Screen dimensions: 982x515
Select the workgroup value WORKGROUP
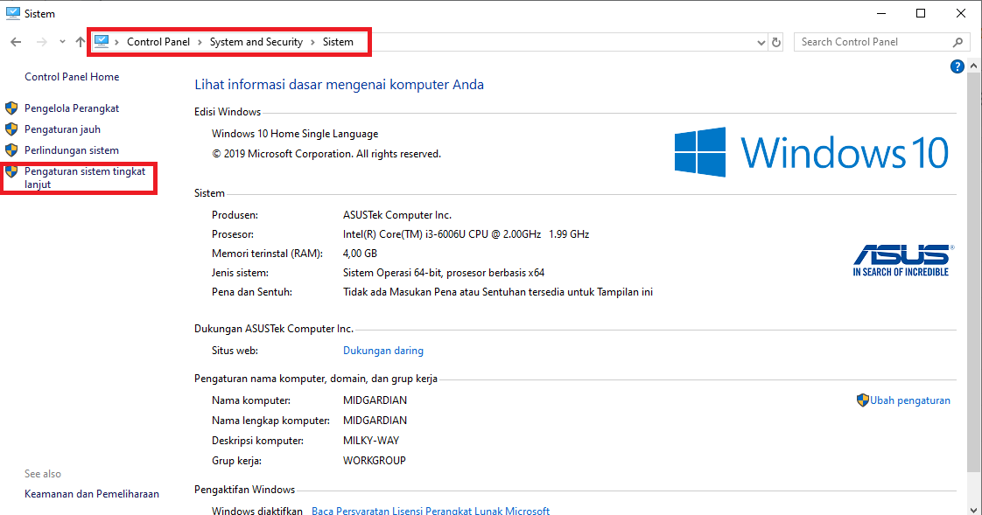coord(375,461)
